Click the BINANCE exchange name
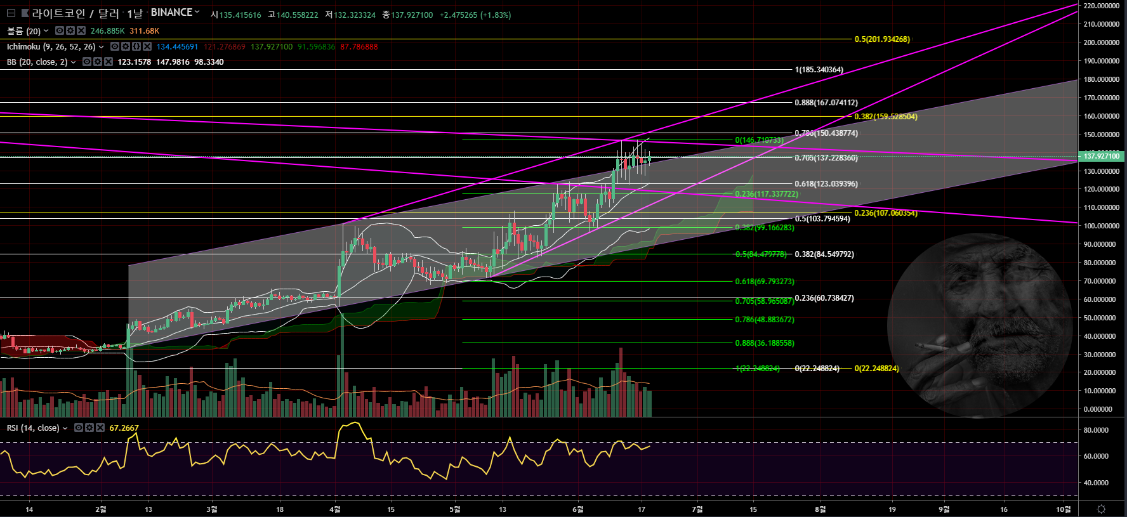Viewport: 1127px width, 517px height. 171,13
